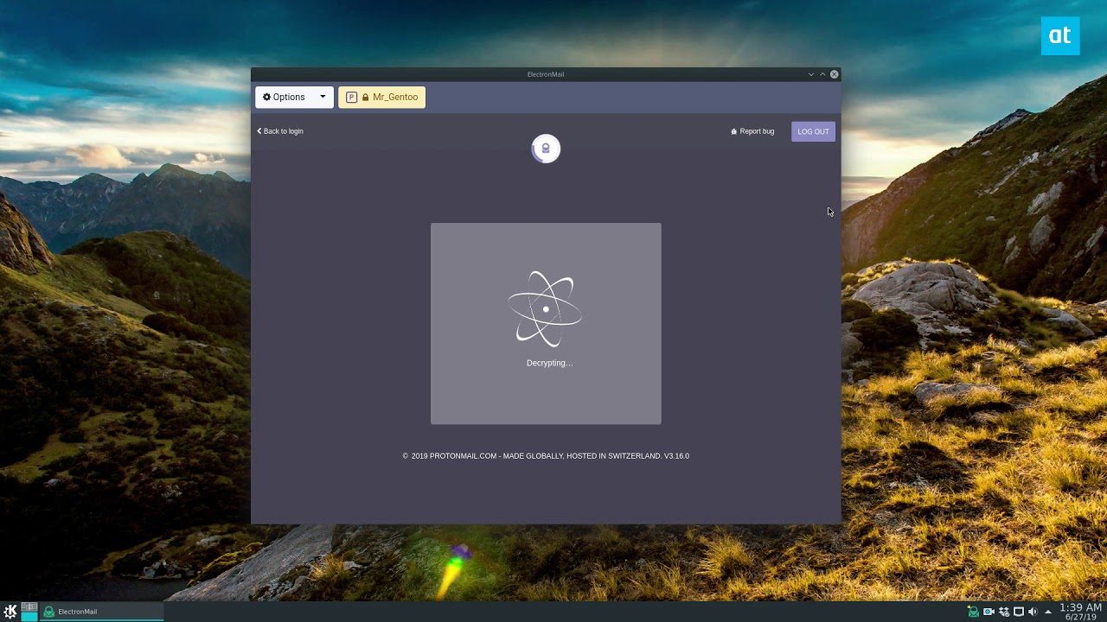Click the display configuration tray icon
This screenshot has width=1107, height=622.
click(1018, 612)
